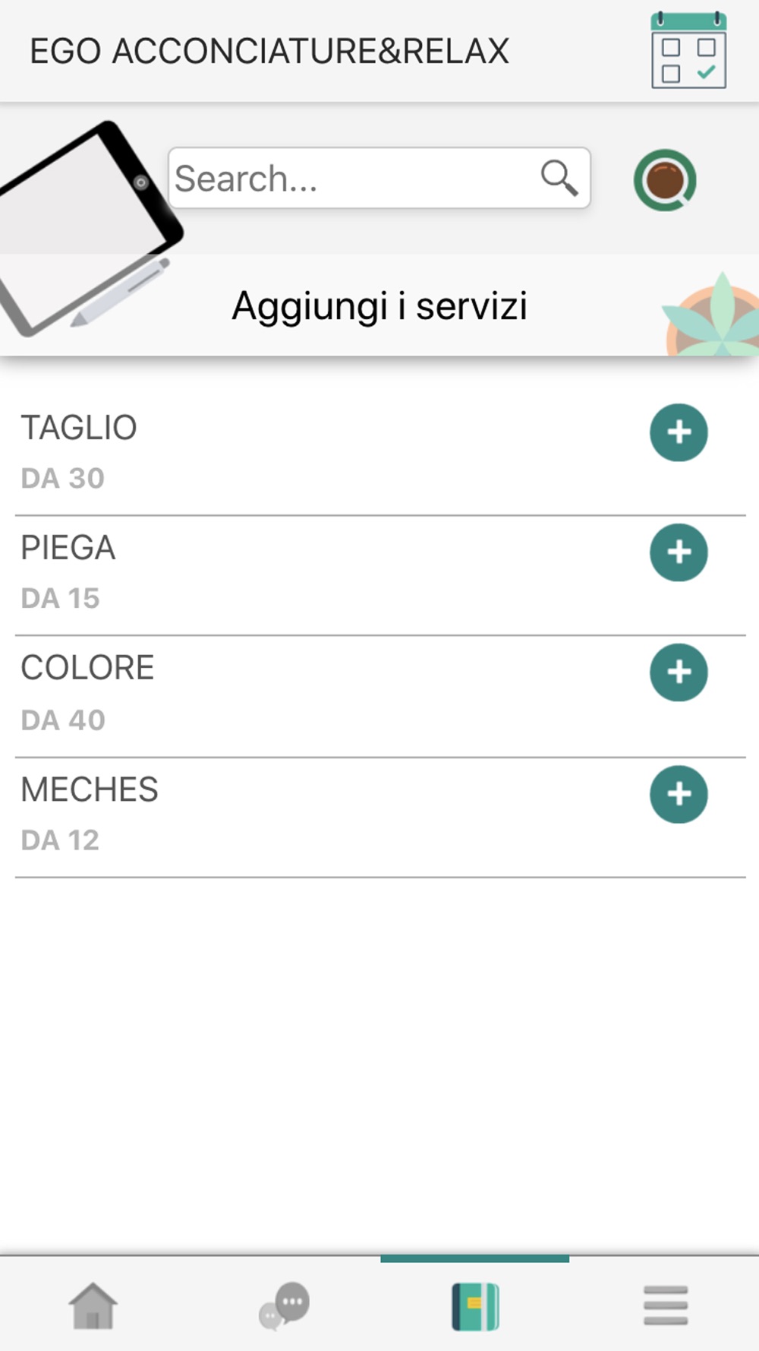Image resolution: width=759 pixels, height=1351 pixels.
Task: Add the MECHES service
Action: point(679,794)
